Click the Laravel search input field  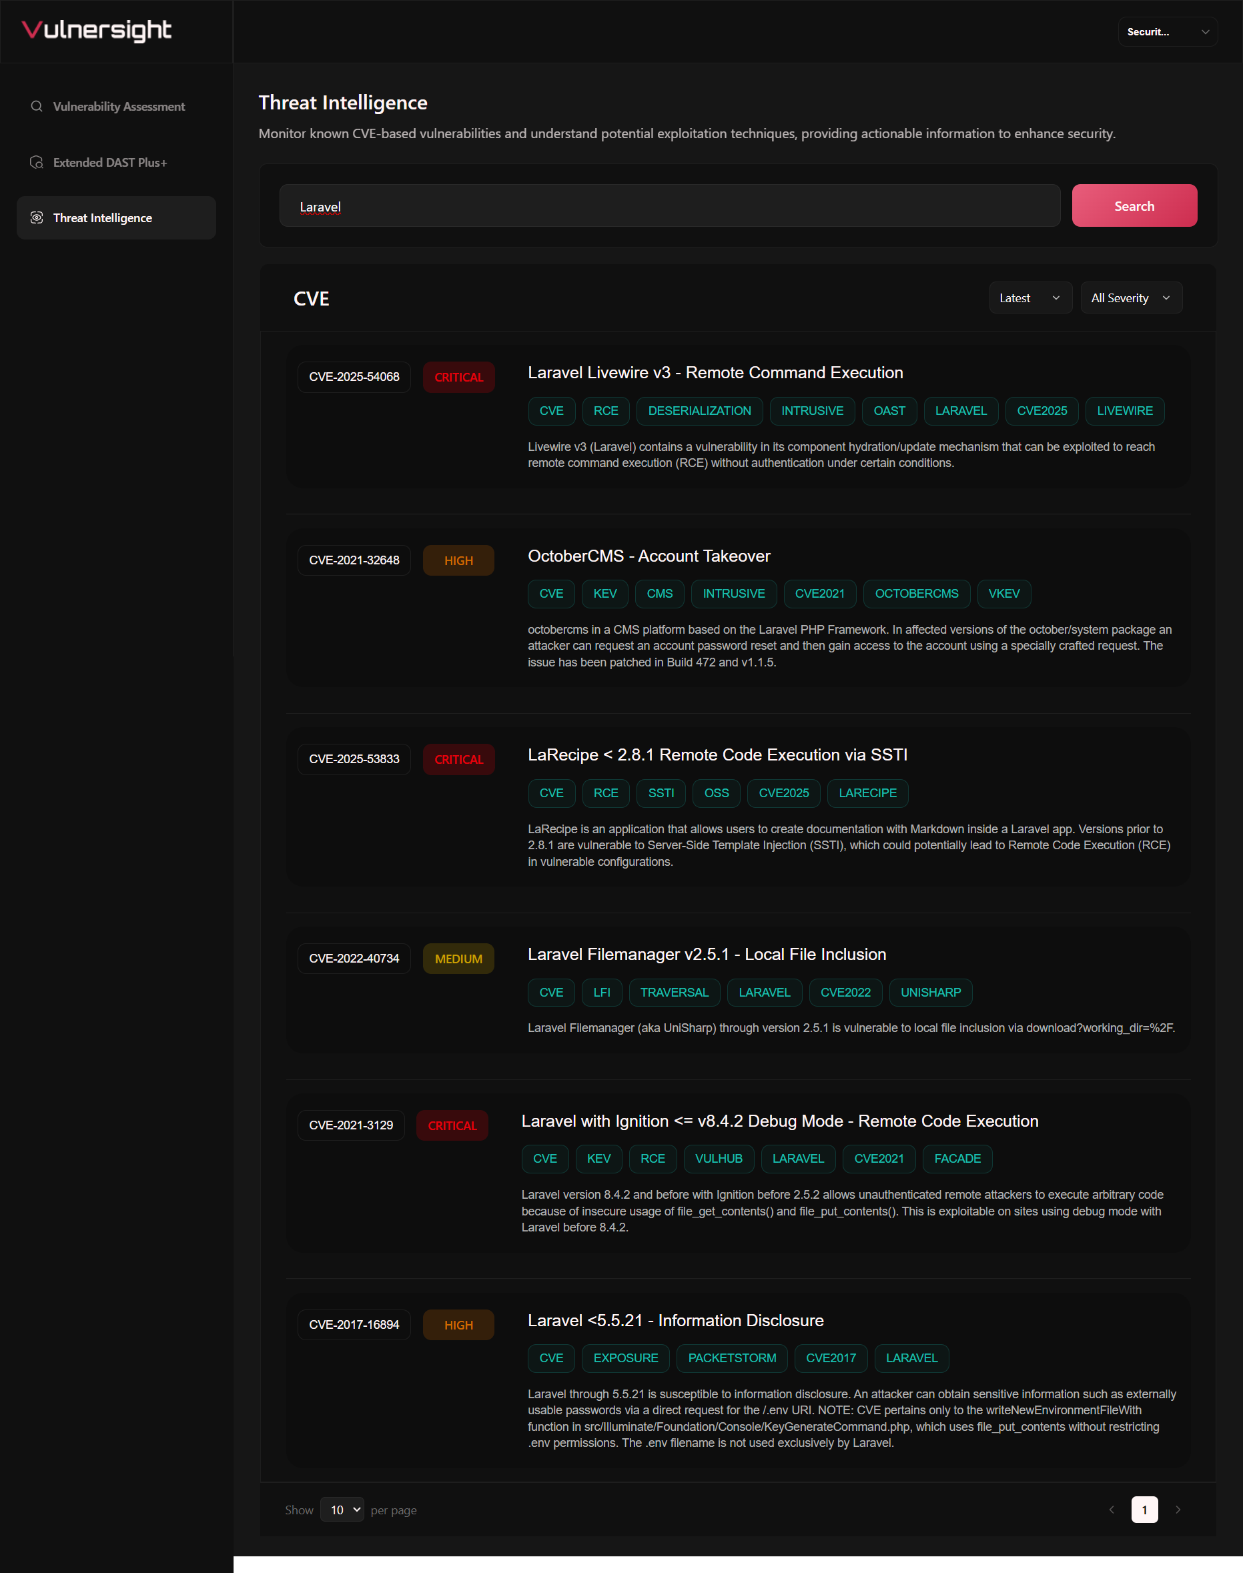coord(669,206)
